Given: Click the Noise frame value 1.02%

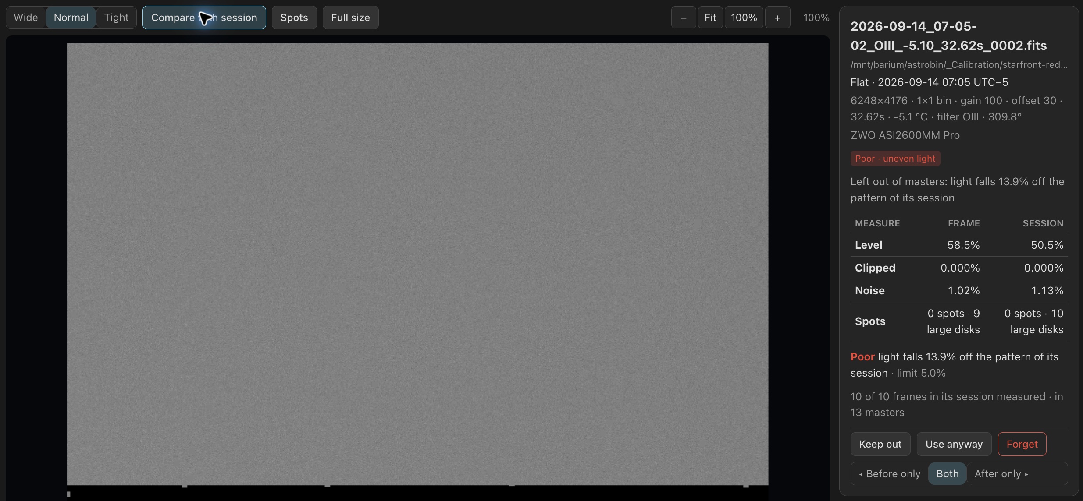Looking at the screenshot, I should pos(963,290).
